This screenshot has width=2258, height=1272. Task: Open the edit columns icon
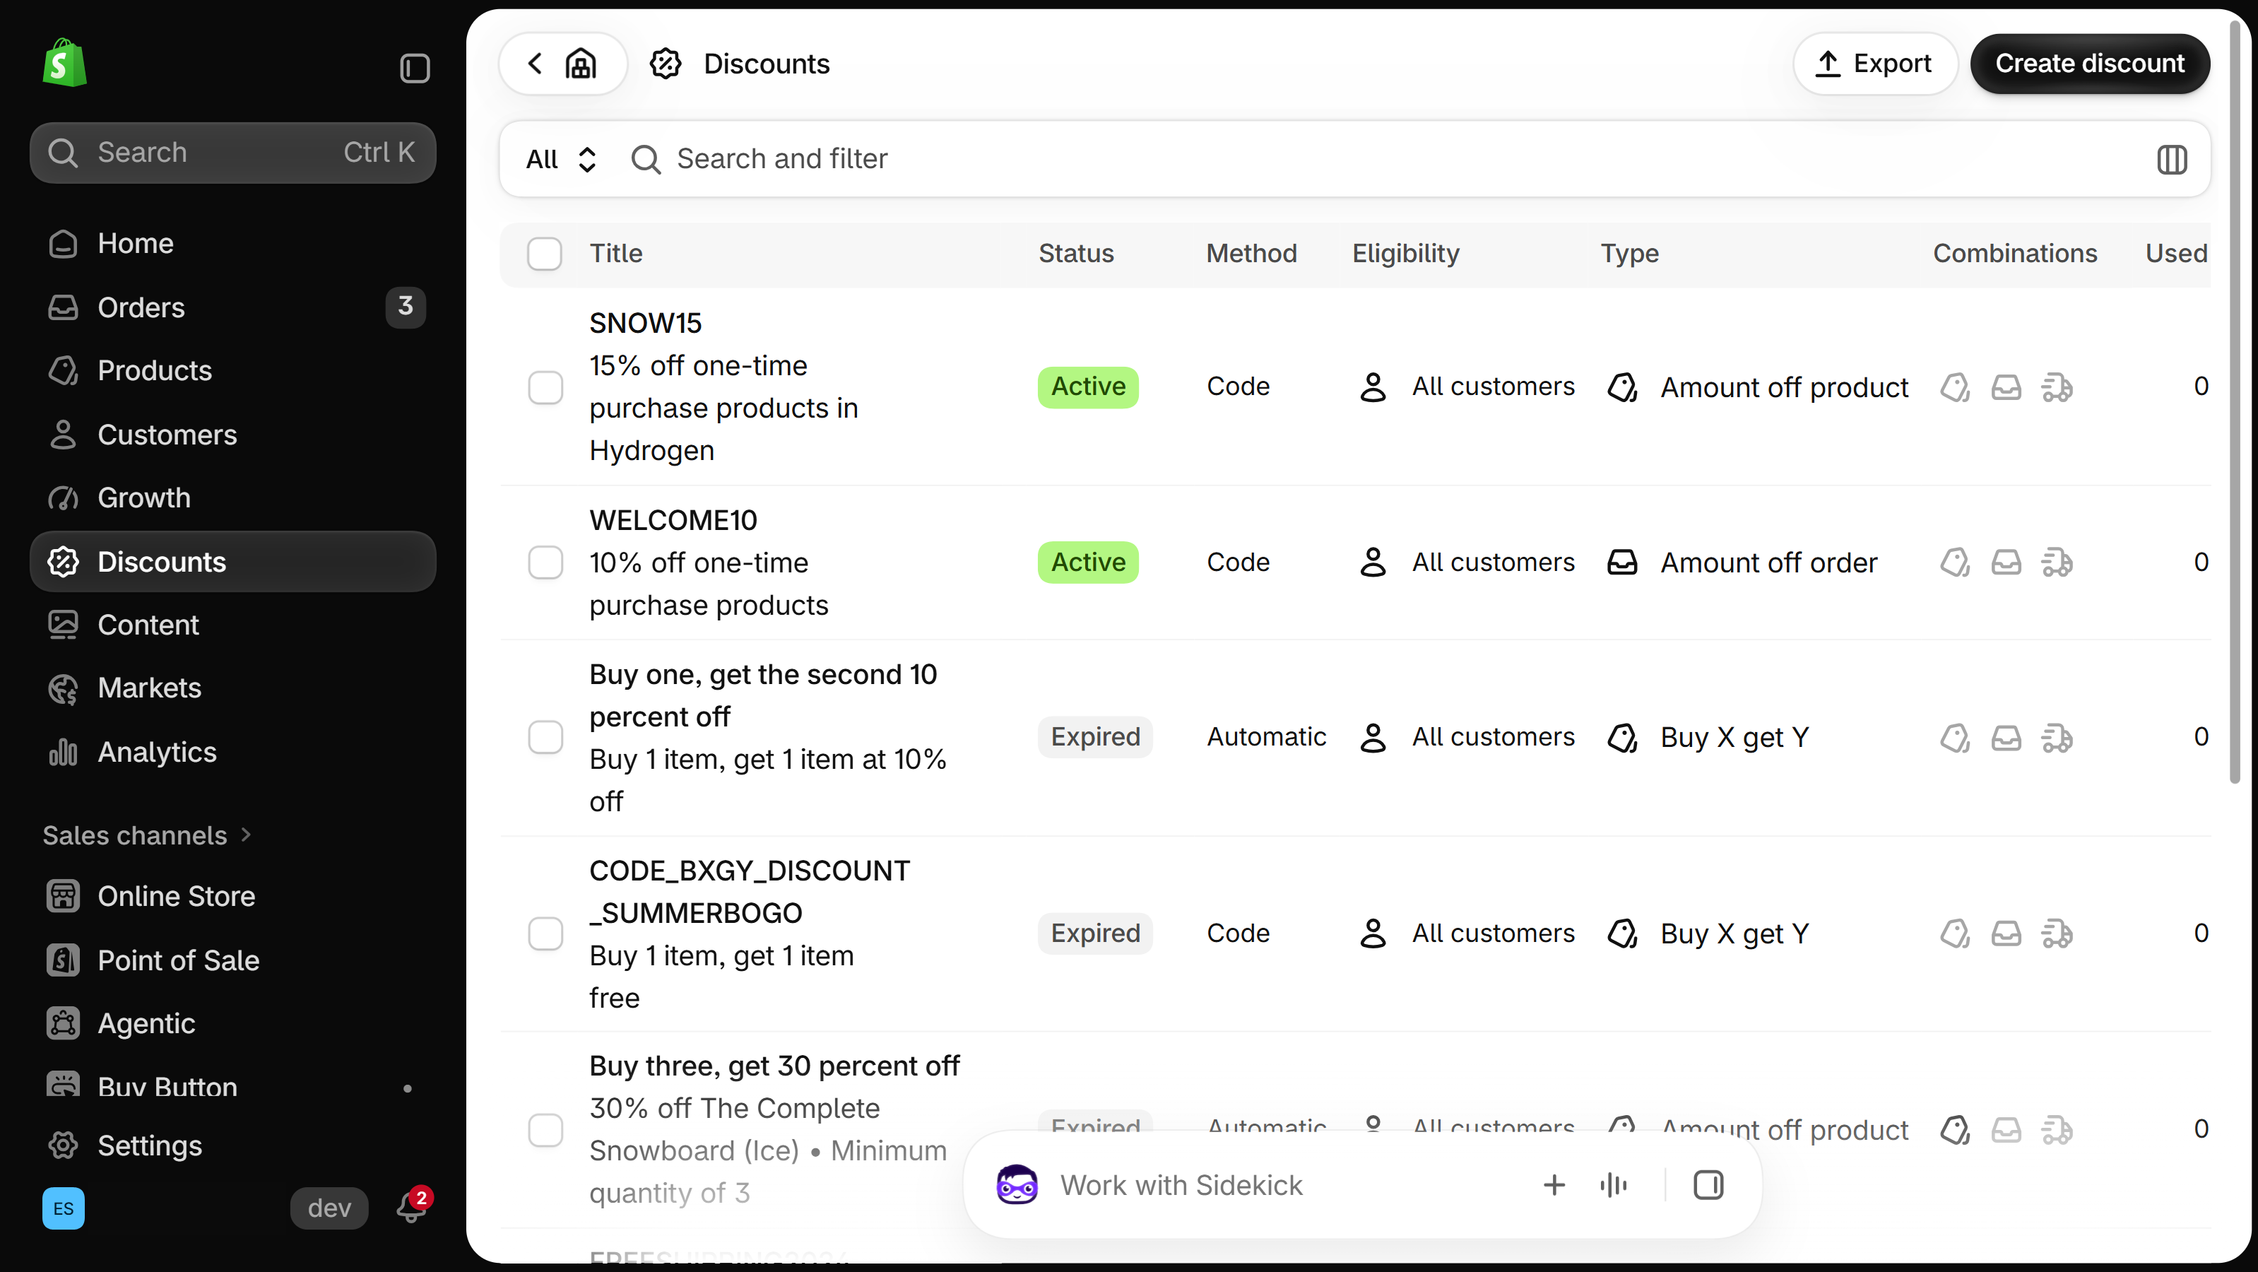coord(2171,159)
